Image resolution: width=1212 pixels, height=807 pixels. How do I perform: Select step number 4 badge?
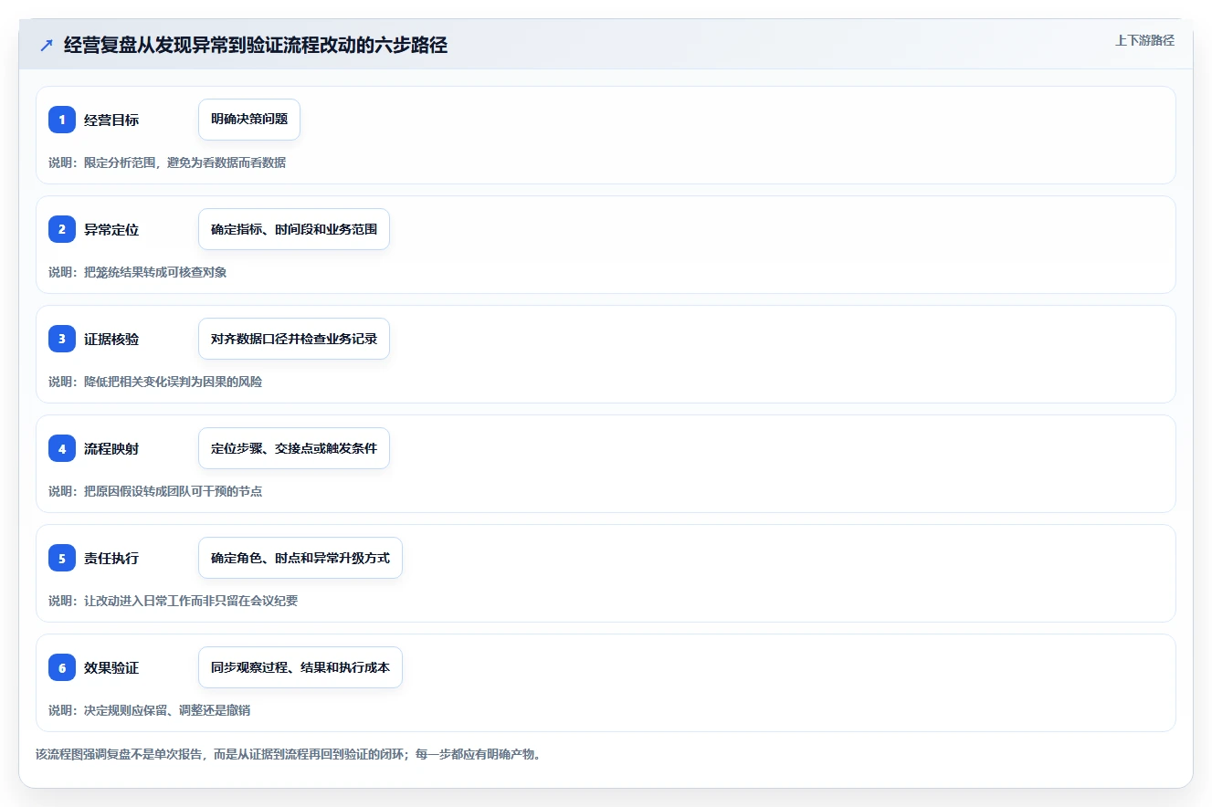(62, 448)
